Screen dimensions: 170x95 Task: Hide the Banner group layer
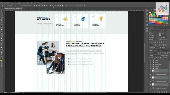point(150,62)
